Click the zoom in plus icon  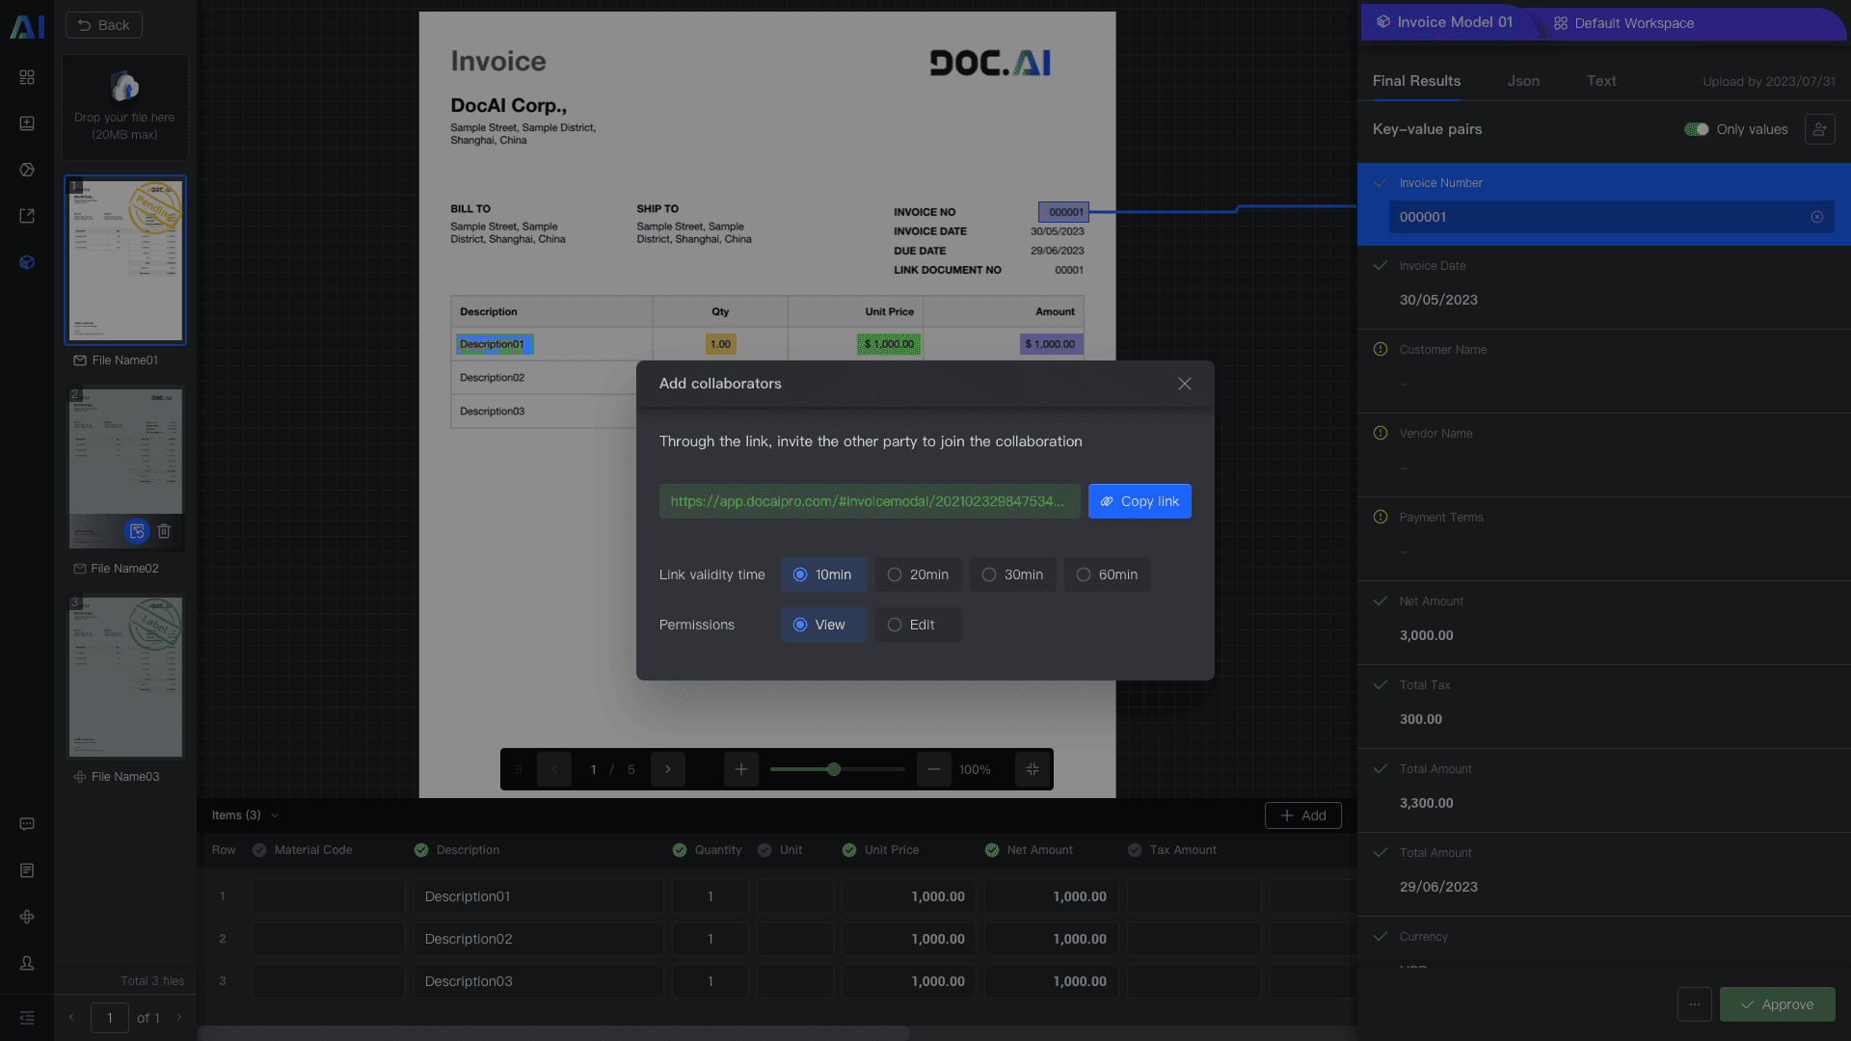[740, 769]
